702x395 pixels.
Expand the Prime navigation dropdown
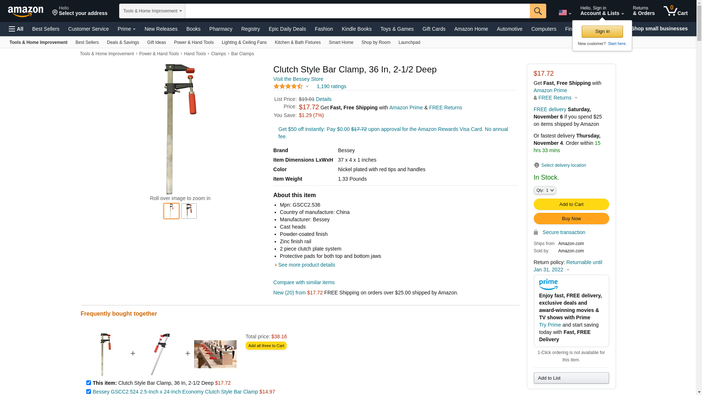(x=127, y=29)
